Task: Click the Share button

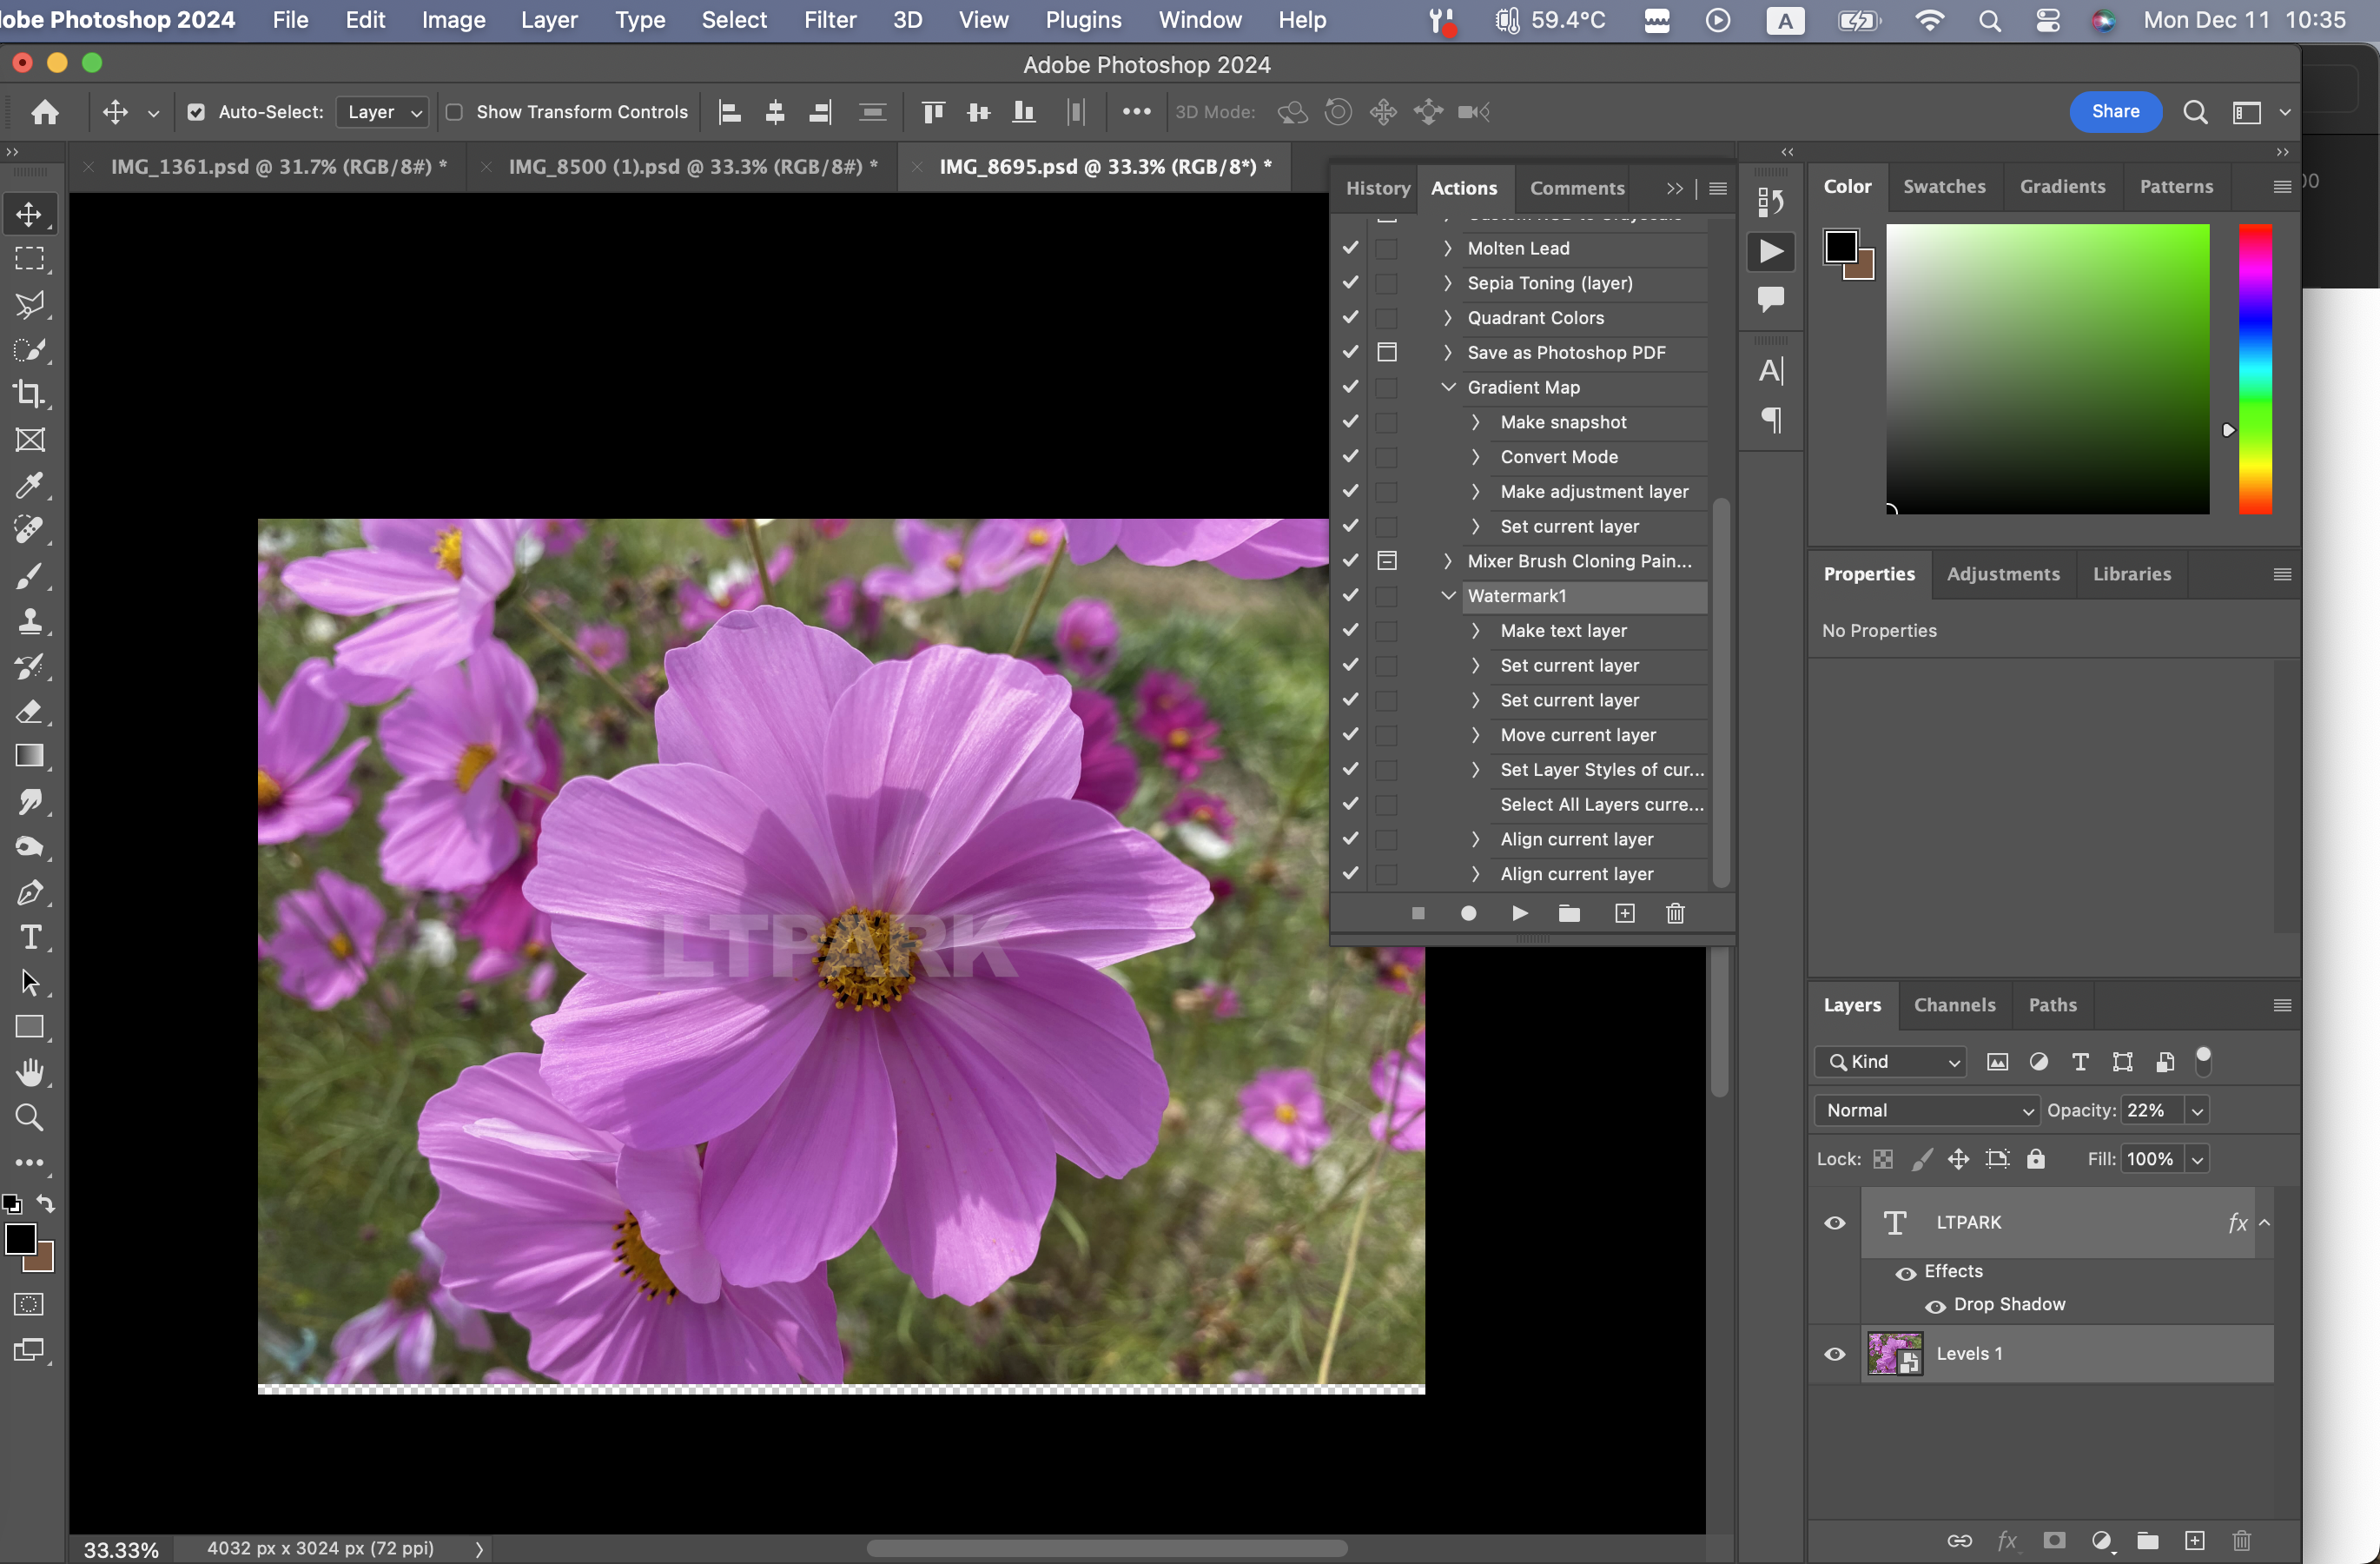Action: [x=2114, y=112]
